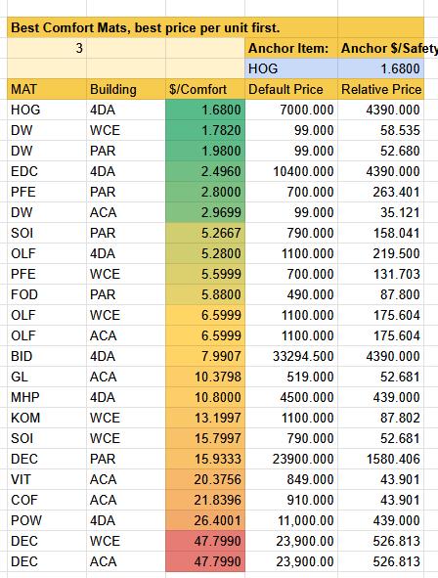Select the KOM row WCE building cell
438x578 pixels.
pos(126,418)
